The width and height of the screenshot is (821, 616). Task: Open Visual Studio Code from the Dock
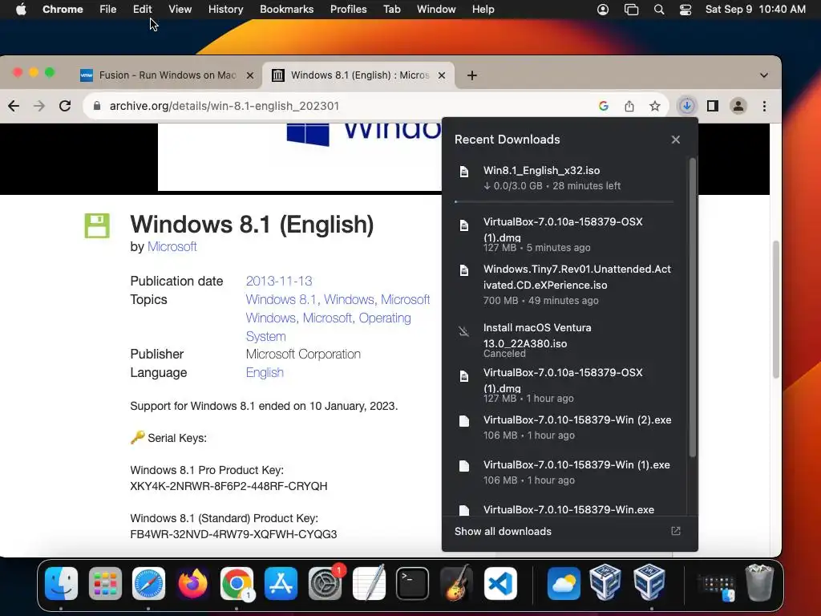coord(500,584)
